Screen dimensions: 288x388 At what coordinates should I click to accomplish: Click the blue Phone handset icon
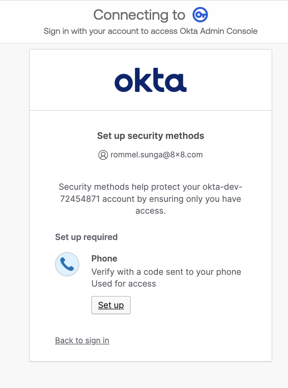point(67,264)
